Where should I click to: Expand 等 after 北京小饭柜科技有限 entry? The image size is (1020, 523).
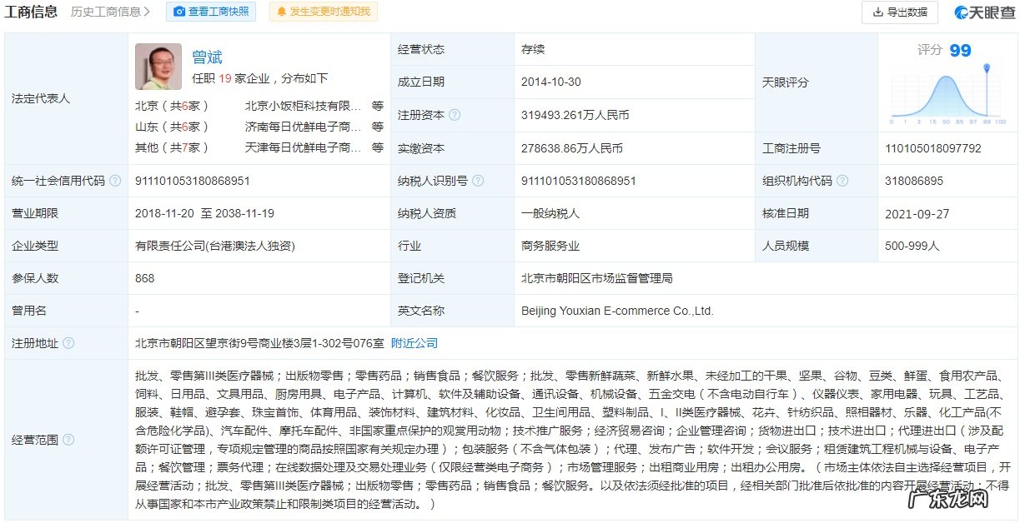click(x=377, y=106)
